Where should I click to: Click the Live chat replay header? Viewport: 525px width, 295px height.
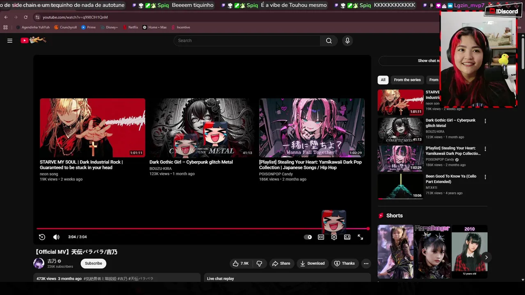point(220,279)
